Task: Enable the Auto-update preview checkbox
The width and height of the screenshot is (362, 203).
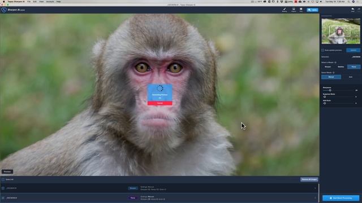Action: (323, 50)
